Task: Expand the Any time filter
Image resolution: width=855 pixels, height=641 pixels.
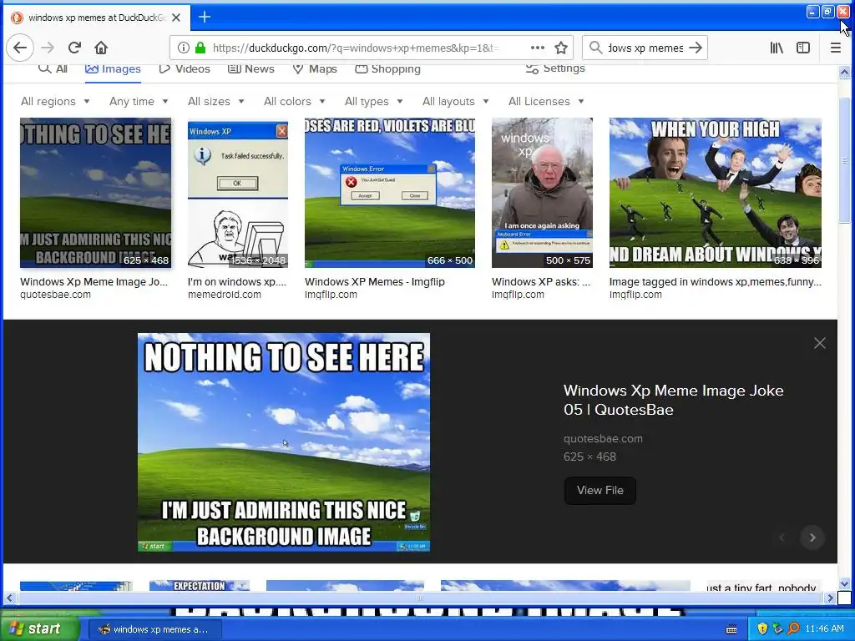Action: coord(139,101)
